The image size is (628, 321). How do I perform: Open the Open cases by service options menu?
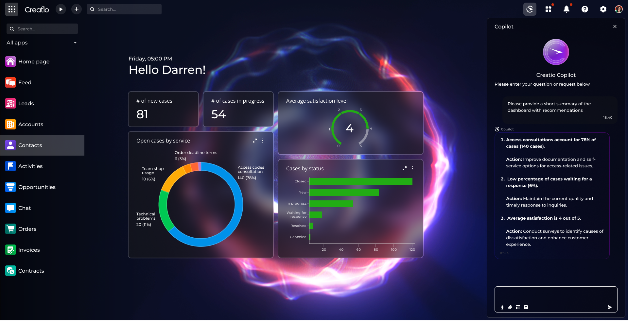click(x=263, y=141)
